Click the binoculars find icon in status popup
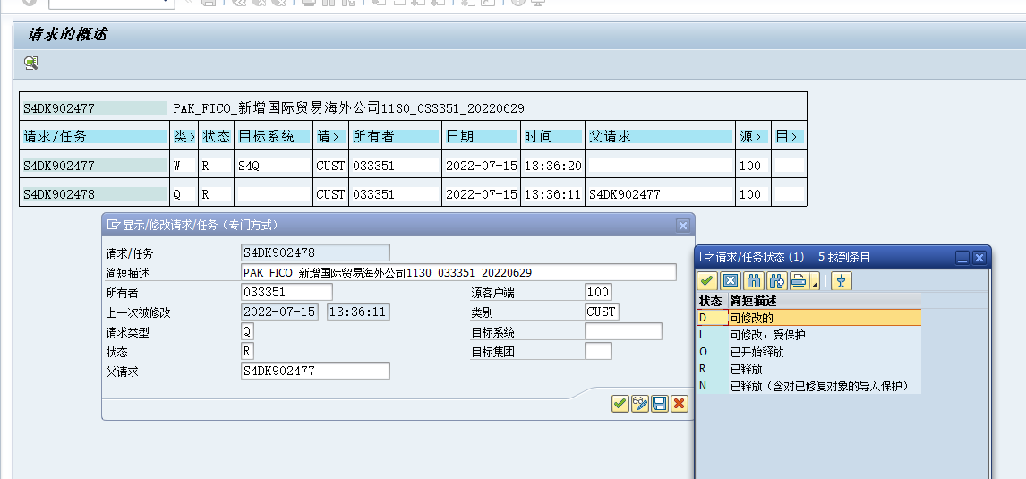Viewport: 1026px width, 479px height. (x=754, y=281)
